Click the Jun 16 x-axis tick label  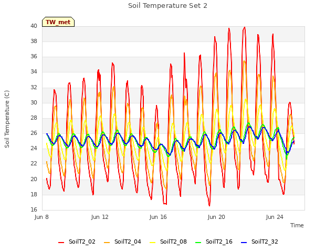click(x=158, y=217)
